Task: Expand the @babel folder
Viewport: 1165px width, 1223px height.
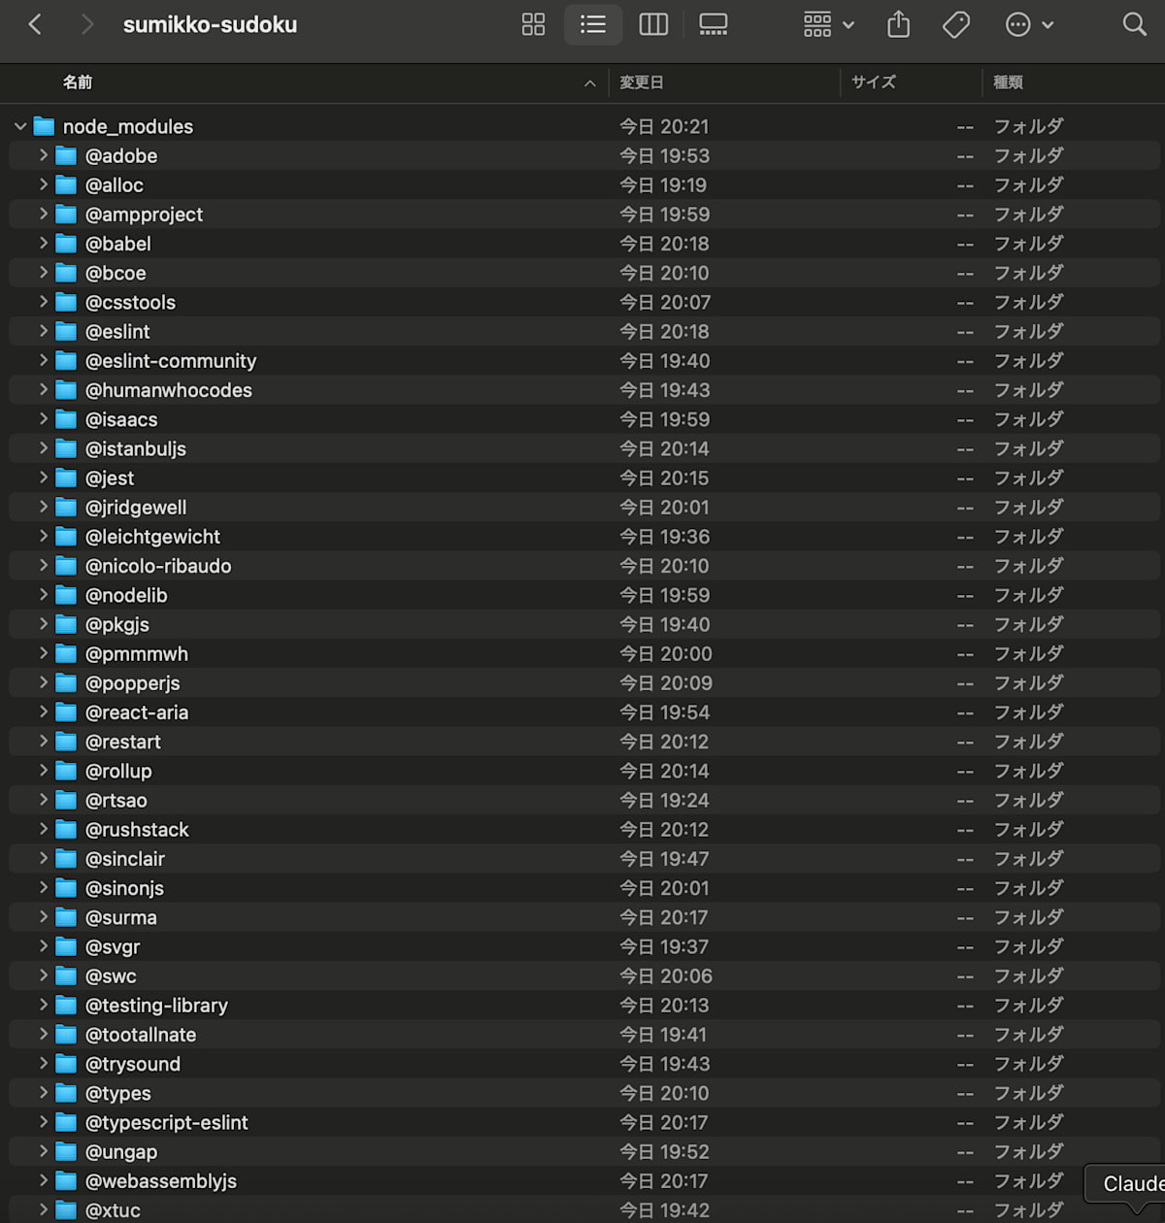Action: pos(43,243)
